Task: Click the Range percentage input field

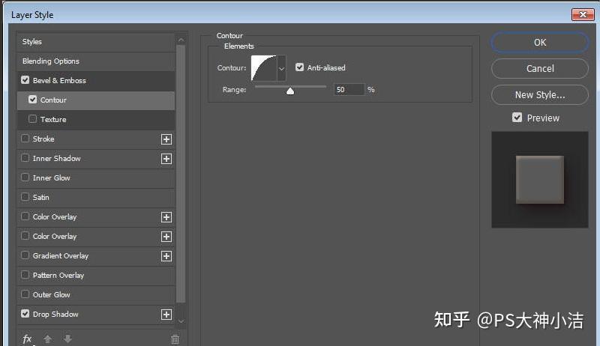Action: click(349, 89)
